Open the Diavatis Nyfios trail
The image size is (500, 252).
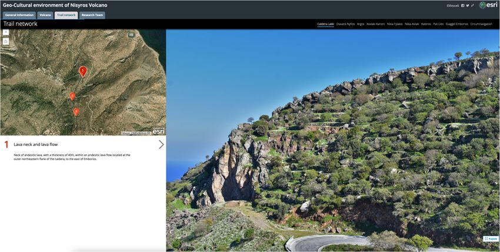coord(346,24)
